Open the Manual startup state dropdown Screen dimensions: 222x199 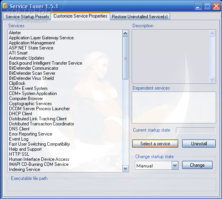tap(175, 165)
